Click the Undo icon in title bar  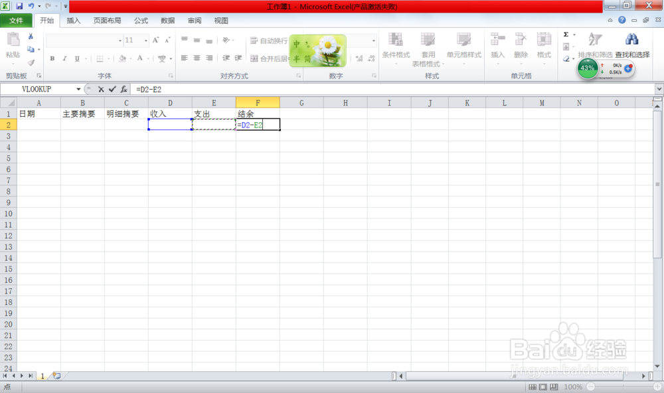click(31, 7)
